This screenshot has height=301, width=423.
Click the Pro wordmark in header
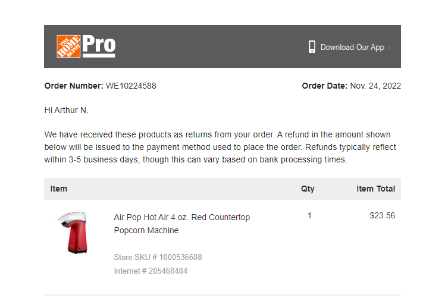coord(99,46)
